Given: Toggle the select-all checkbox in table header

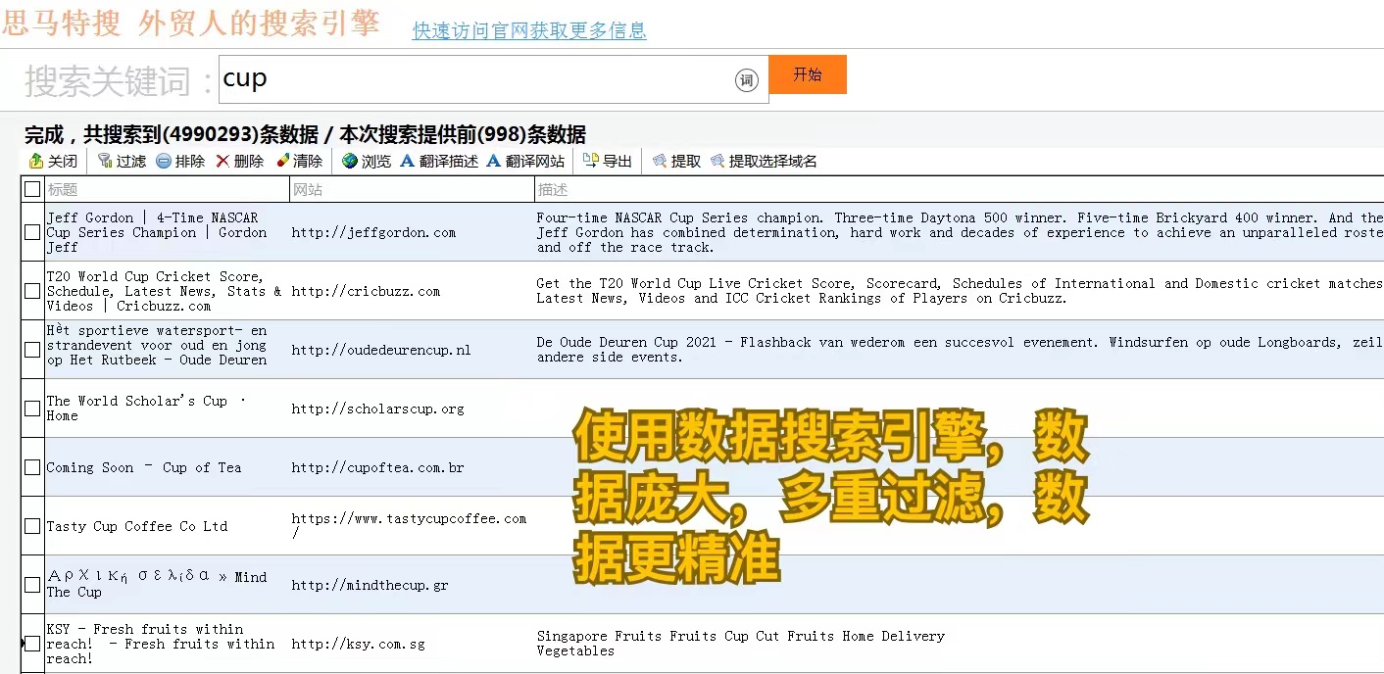Looking at the screenshot, I should coord(31,188).
